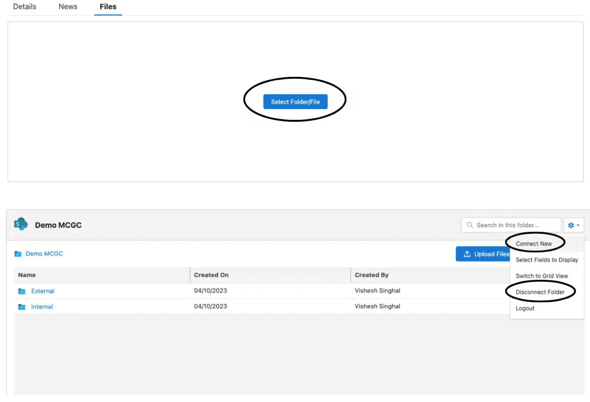Open the Details tab

(24, 7)
